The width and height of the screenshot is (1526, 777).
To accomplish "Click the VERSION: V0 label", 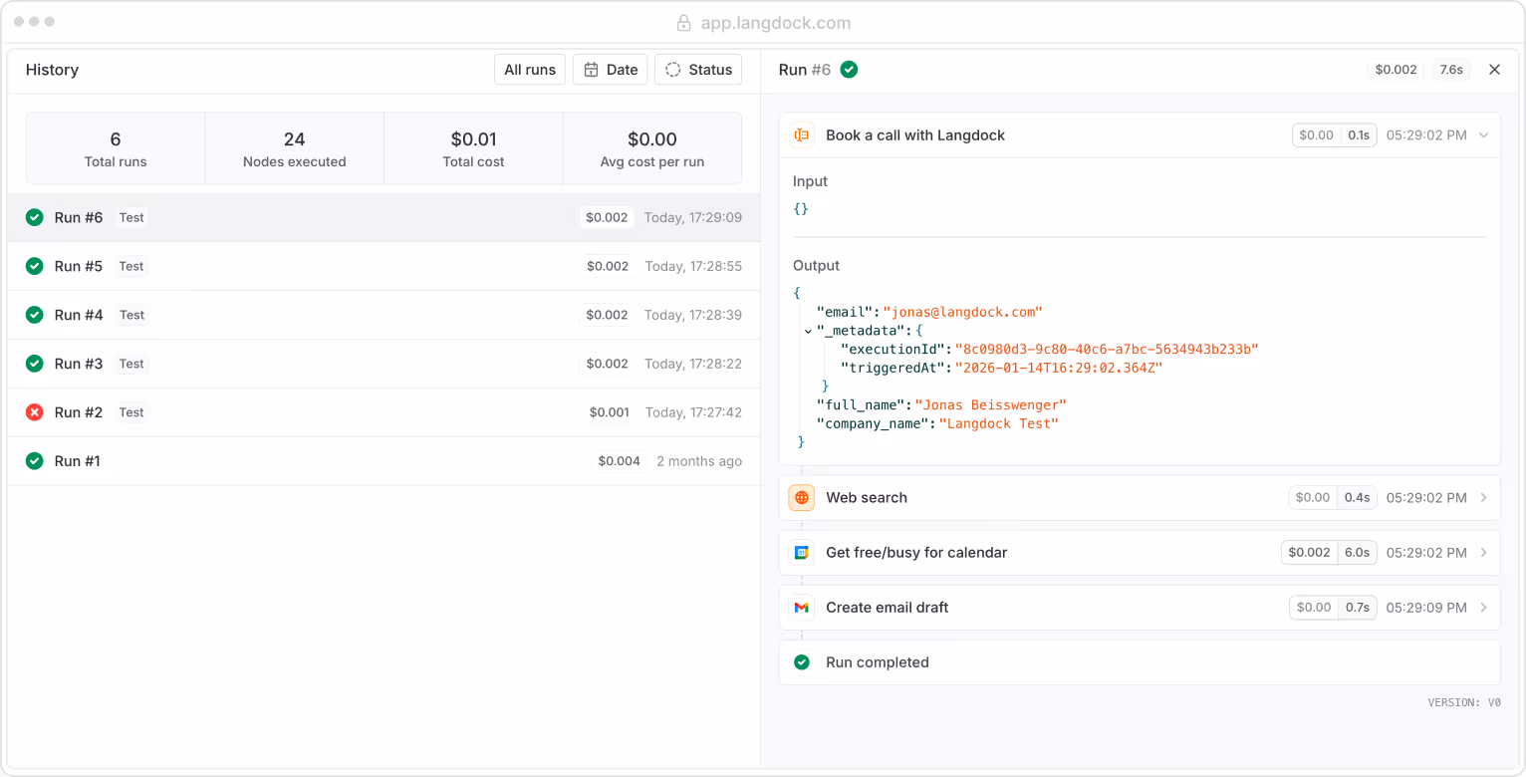I will [x=1464, y=702].
